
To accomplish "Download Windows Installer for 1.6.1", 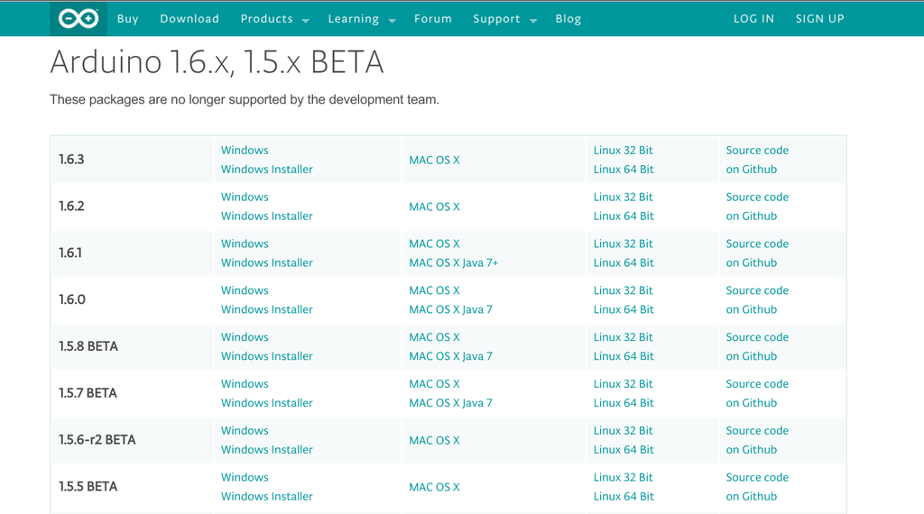I will 267,262.
